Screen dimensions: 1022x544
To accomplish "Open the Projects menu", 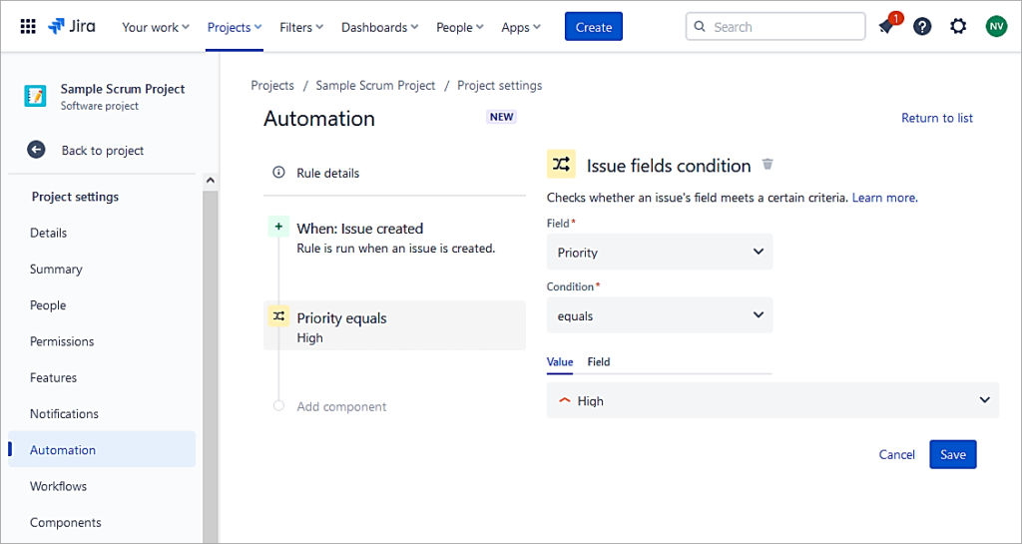I will pos(235,27).
